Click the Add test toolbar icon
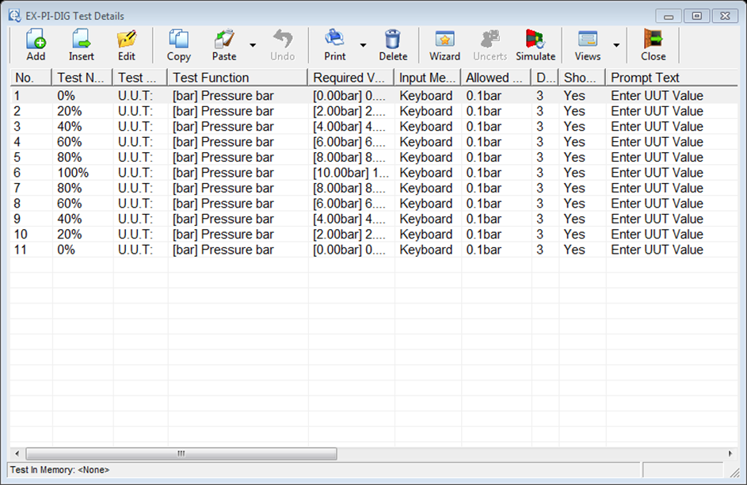The height and width of the screenshot is (485, 747). [36, 44]
